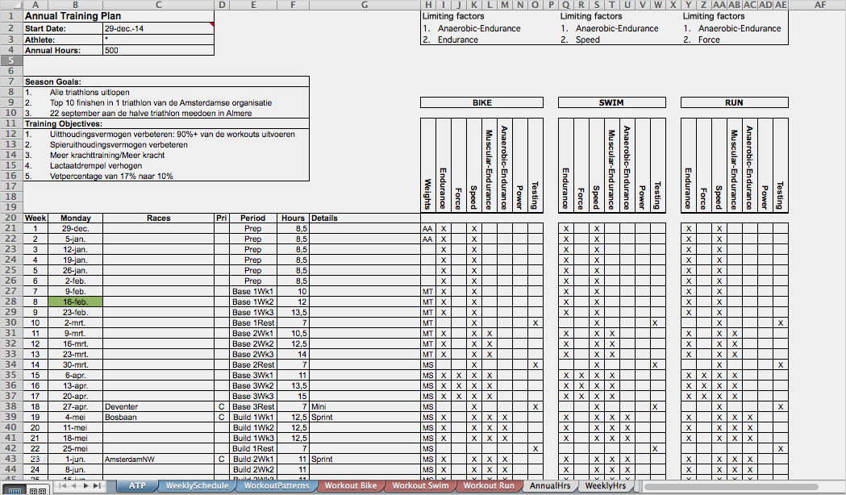Open the WeeklySchedule sheet tab
The image size is (846, 495).
[x=197, y=486]
